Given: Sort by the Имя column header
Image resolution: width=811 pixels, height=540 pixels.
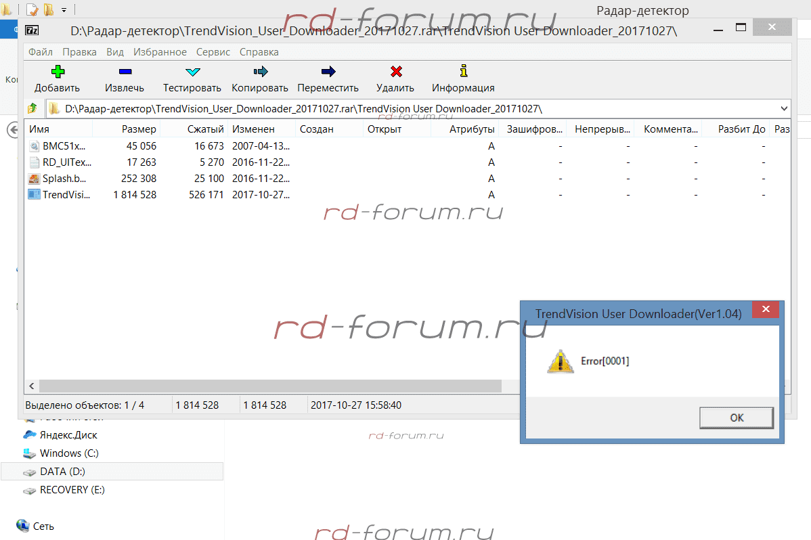Looking at the screenshot, I should point(58,129).
